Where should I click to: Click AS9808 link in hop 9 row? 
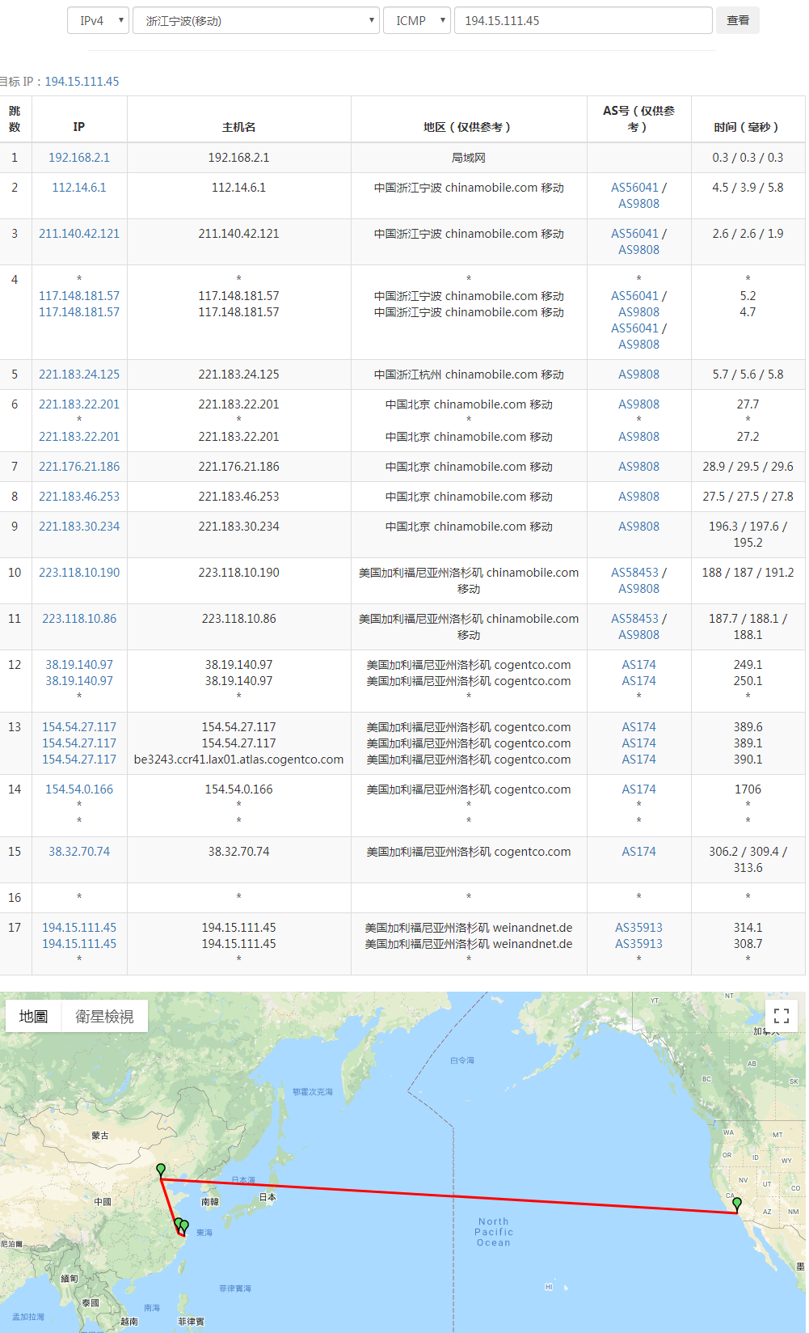click(638, 527)
